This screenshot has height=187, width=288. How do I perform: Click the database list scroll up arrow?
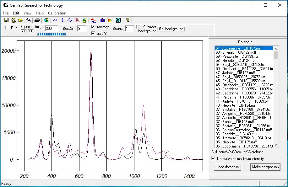coord(276,49)
